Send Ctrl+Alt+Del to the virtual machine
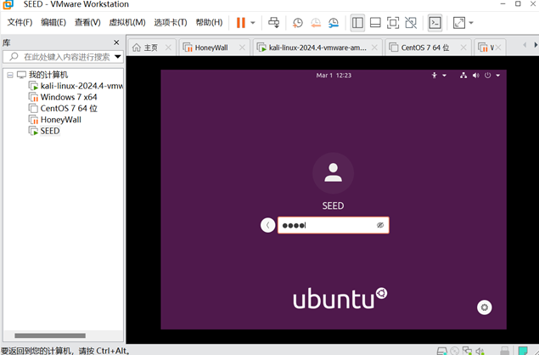 (274, 23)
